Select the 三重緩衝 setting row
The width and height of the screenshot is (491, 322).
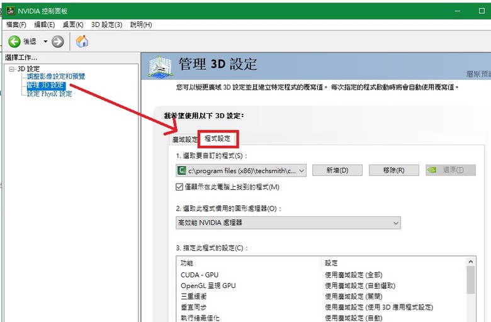point(322,296)
